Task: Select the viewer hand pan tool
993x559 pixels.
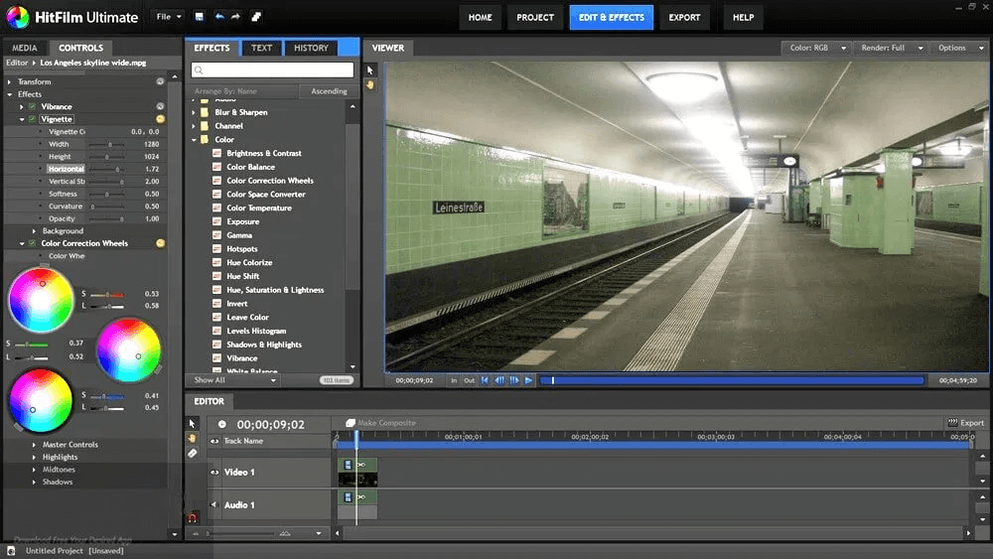Action: (370, 84)
